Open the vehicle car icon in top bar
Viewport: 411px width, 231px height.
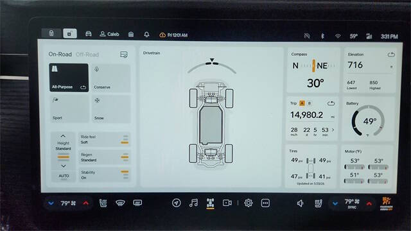pyautogui.click(x=89, y=34)
